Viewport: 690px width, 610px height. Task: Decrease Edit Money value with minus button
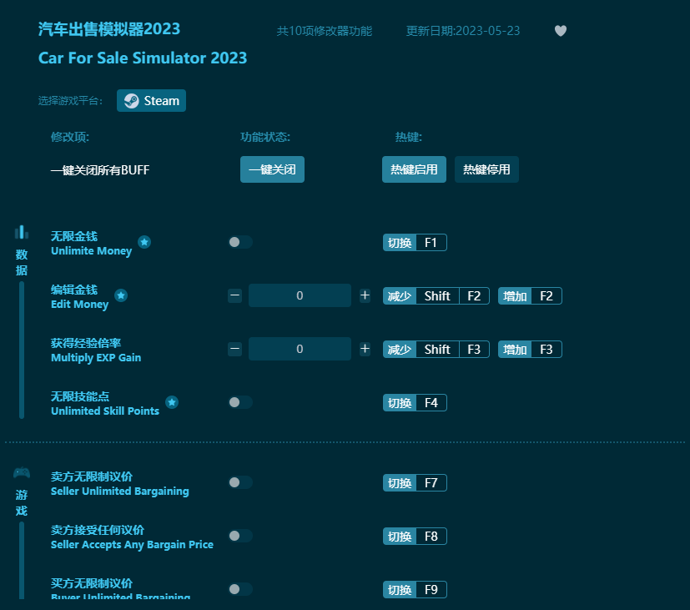235,295
